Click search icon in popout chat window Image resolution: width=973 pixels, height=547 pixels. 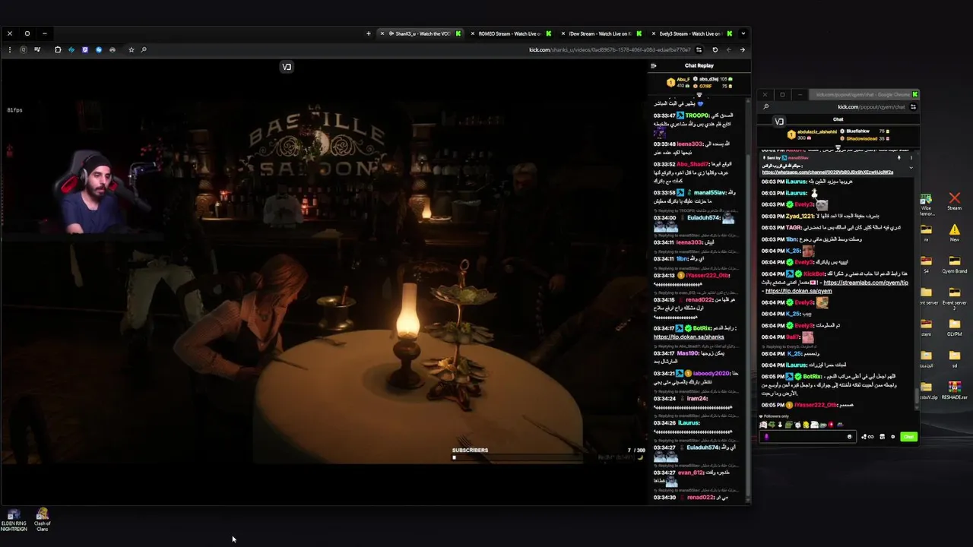[765, 107]
